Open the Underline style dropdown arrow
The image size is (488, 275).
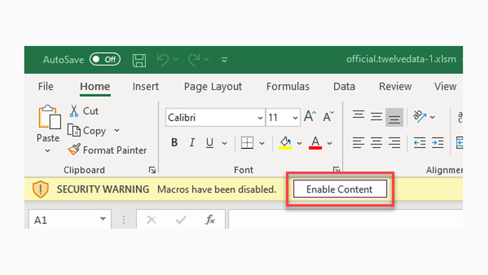coord(225,143)
